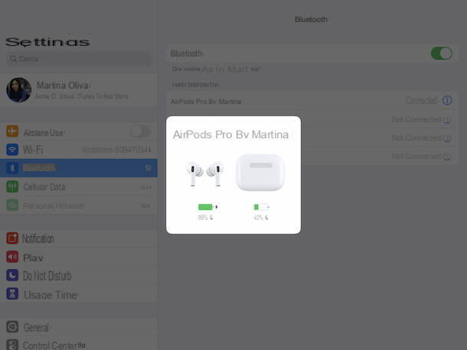Tap the AirPods earbuds image
The height and width of the screenshot is (350, 467).
point(205,173)
